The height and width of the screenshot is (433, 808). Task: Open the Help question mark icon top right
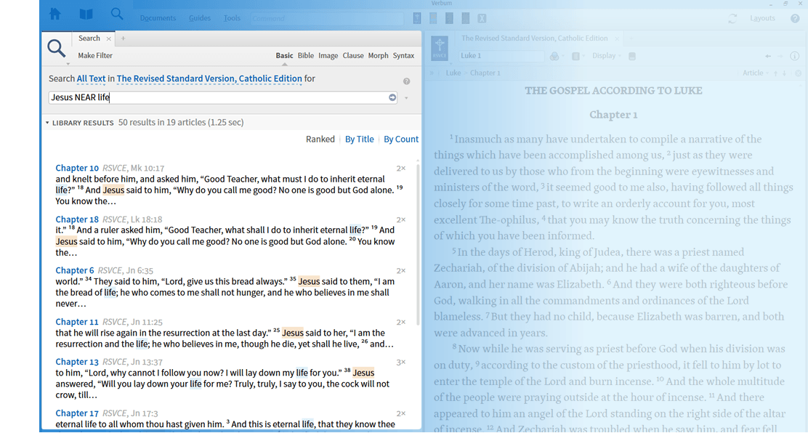click(x=795, y=19)
